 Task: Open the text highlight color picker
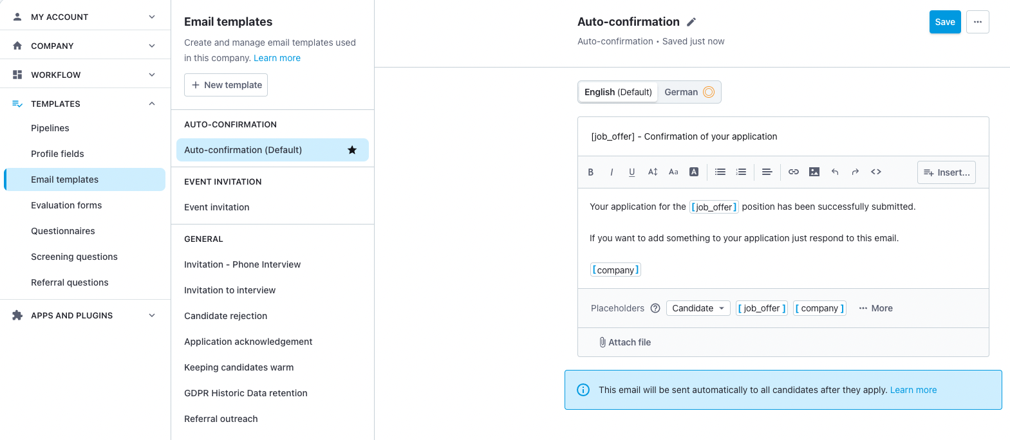694,172
